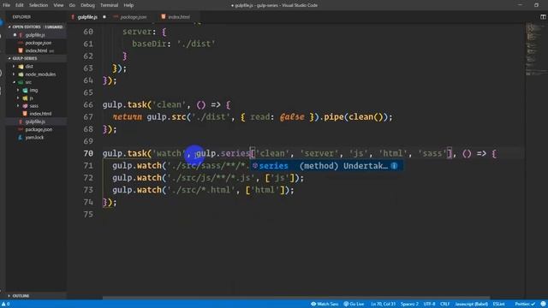Open the Help menu
This screenshot has width=548, height=308.
pyautogui.click(x=128, y=5)
